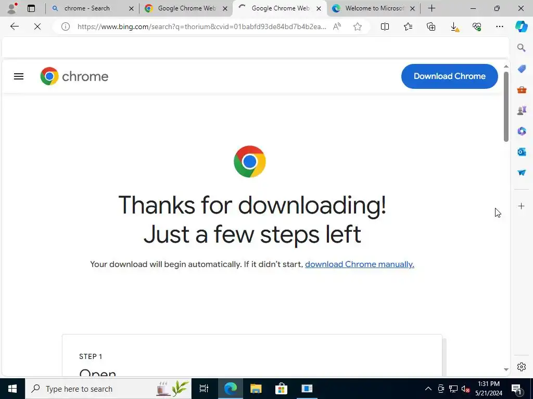Click the Download Chrome button
This screenshot has width=533, height=399.
pyautogui.click(x=449, y=76)
